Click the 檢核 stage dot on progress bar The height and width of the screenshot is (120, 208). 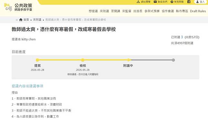point(83,60)
